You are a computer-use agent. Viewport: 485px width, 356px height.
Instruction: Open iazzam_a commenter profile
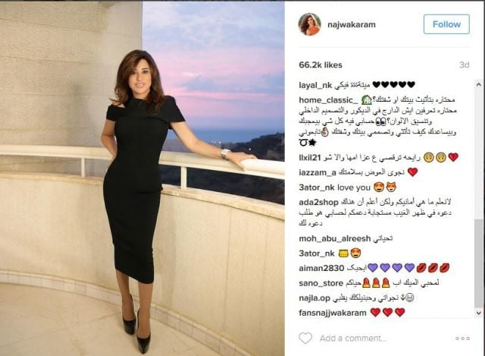[318, 172]
